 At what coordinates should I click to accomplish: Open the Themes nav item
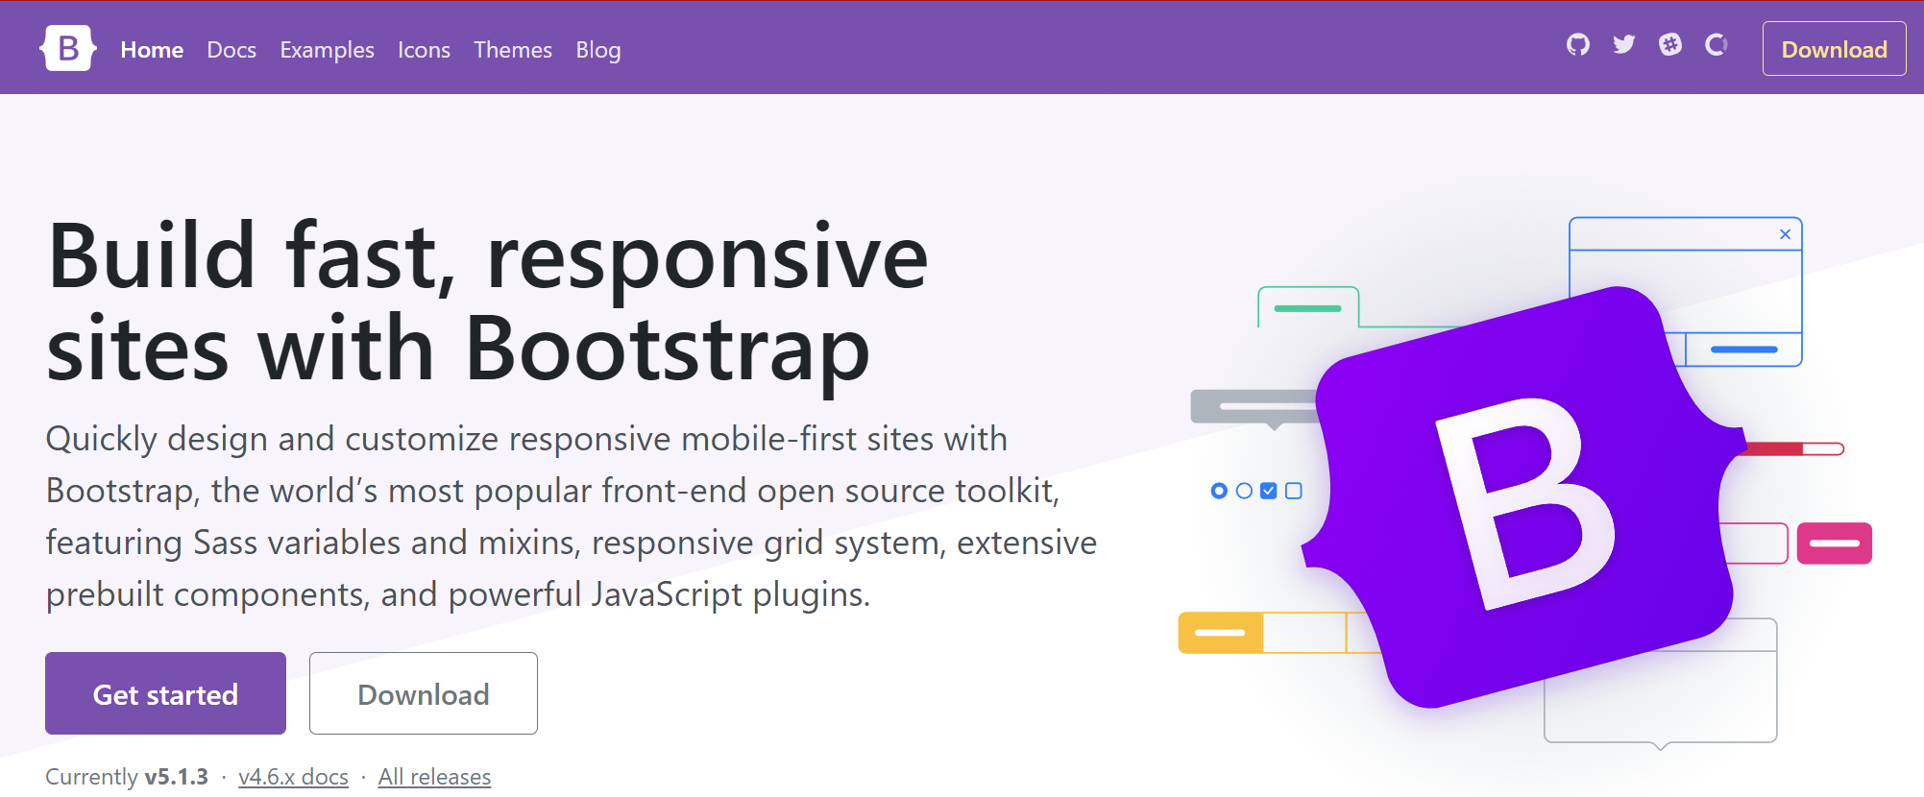(513, 50)
